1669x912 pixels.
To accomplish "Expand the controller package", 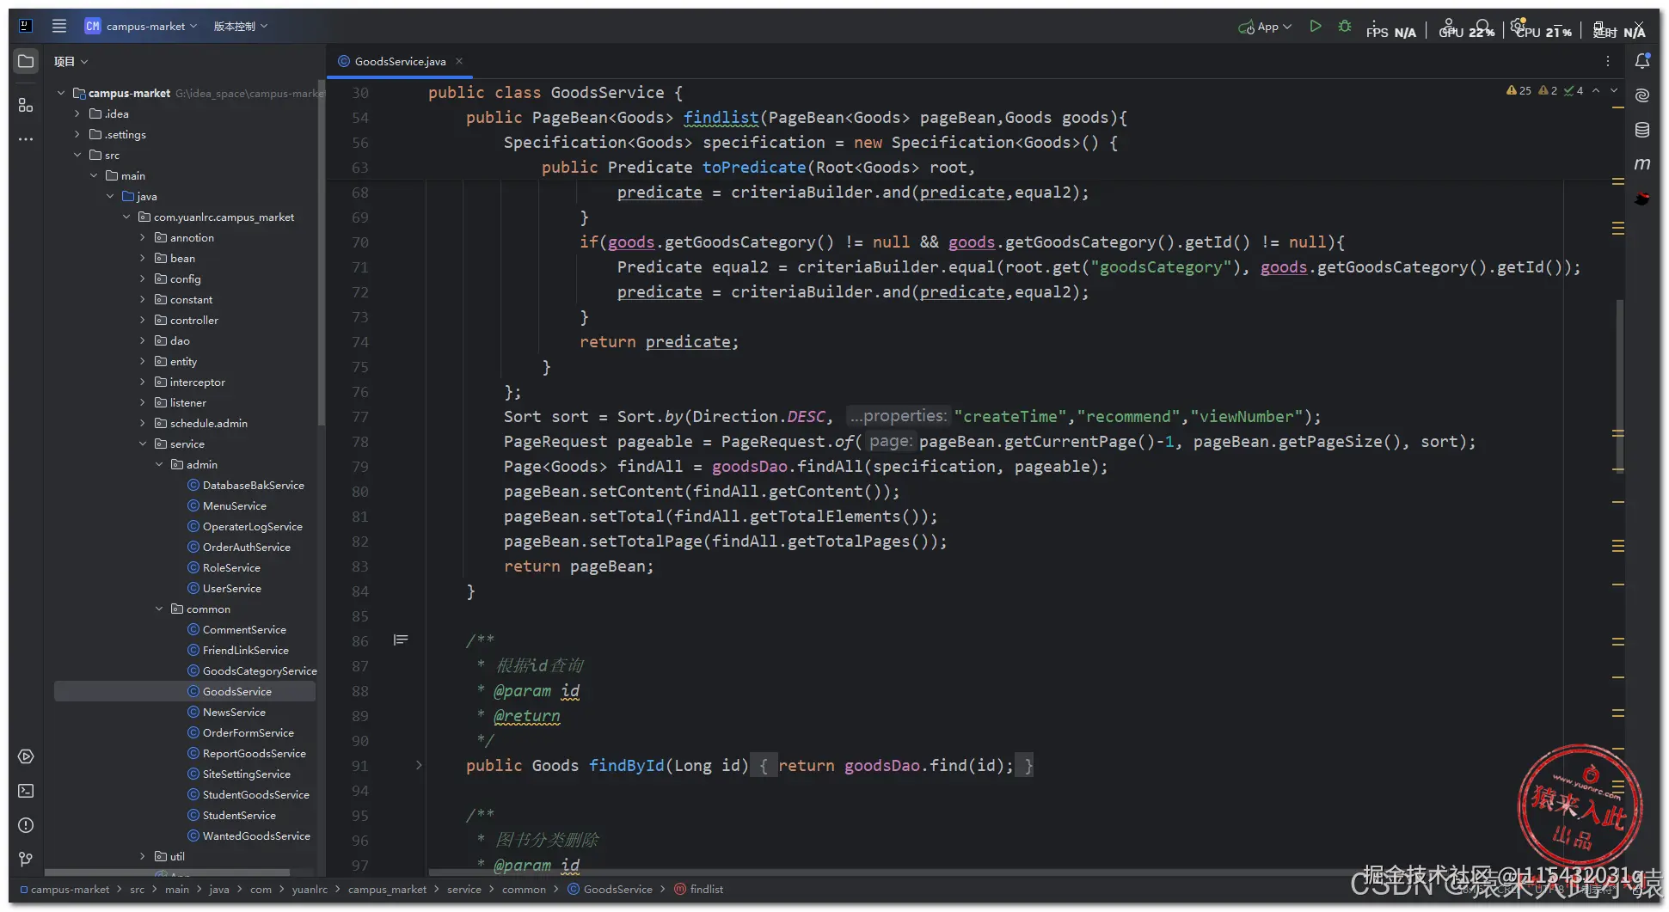I will (x=143, y=320).
